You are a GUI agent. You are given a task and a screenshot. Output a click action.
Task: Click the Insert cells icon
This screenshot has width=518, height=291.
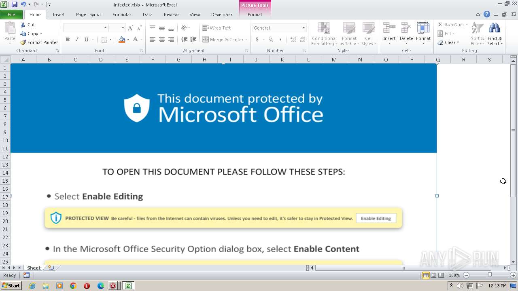point(389,28)
